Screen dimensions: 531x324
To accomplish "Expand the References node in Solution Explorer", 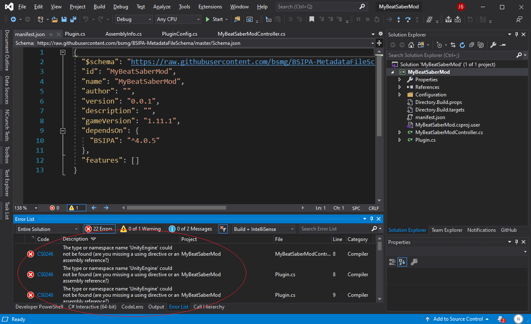I will coord(400,87).
